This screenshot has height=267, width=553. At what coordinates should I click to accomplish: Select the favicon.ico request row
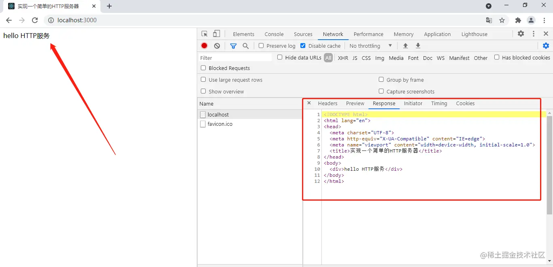[x=250, y=124]
